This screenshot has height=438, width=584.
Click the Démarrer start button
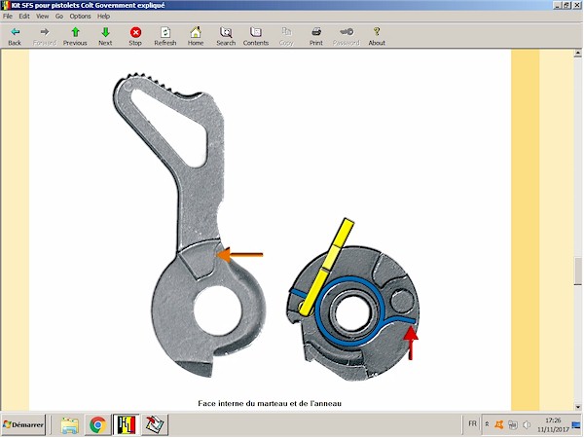click(x=23, y=424)
